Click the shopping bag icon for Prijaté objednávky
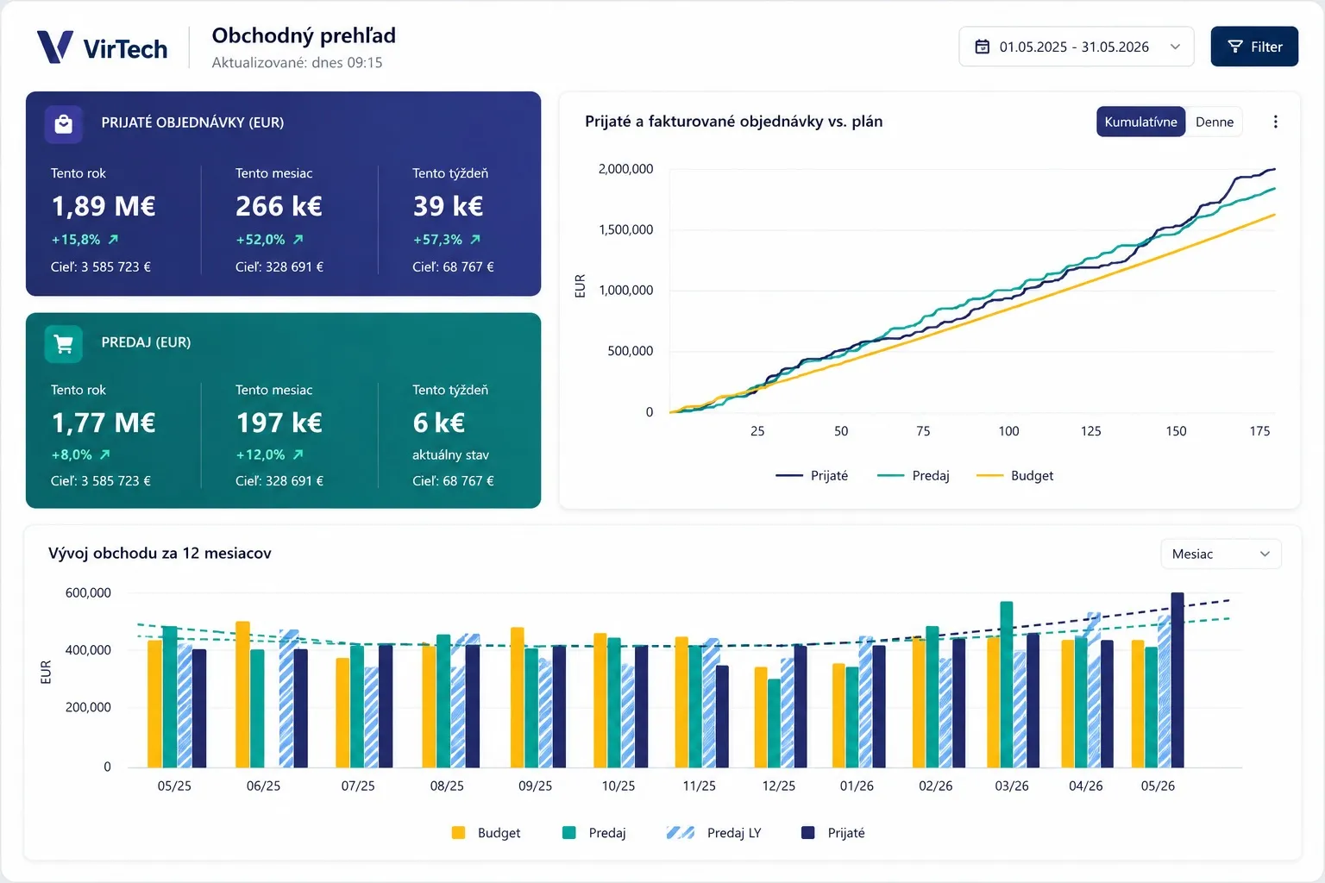This screenshot has height=883, width=1325. [x=64, y=124]
